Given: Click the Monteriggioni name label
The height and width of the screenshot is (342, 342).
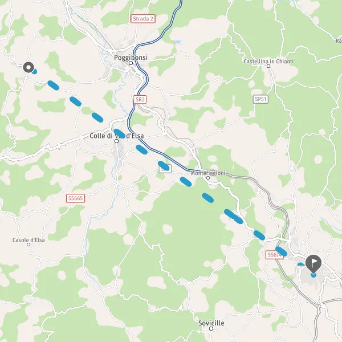Looking at the screenshot, I should (x=208, y=173).
